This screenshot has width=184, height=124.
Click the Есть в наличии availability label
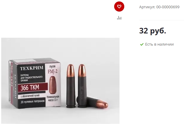[159, 44]
